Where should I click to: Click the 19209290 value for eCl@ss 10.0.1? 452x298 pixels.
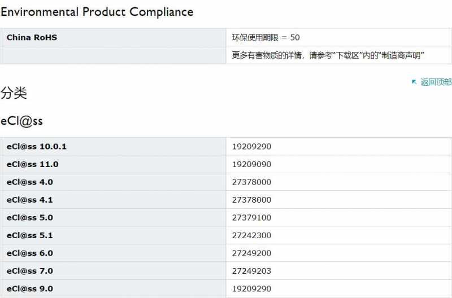pos(251,147)
